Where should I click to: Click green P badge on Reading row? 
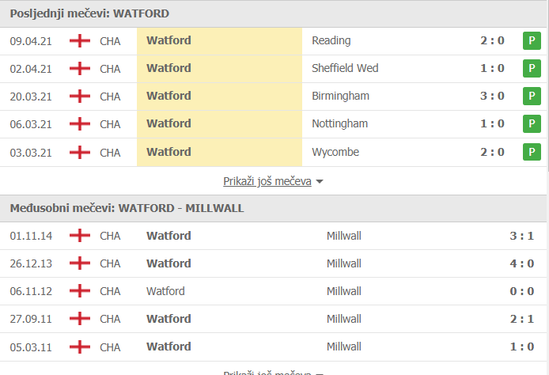tap(532, 41)
